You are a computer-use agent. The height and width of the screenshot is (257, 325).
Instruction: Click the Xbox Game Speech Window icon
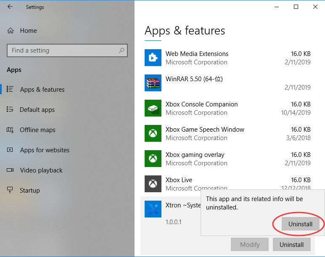[153, 133]
